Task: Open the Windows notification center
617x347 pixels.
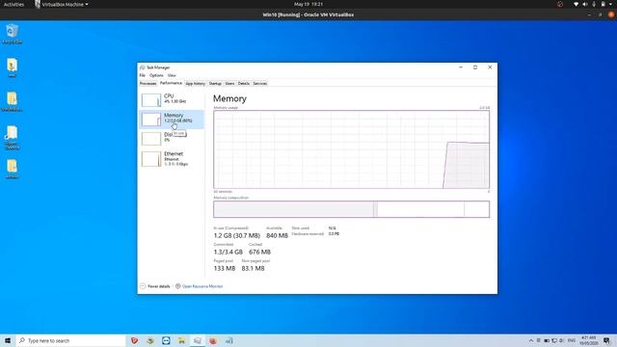Action: point(606,340)
